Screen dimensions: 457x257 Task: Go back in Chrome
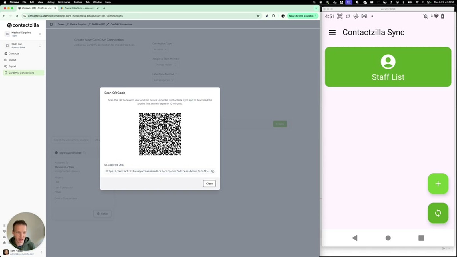coord(4,16)
